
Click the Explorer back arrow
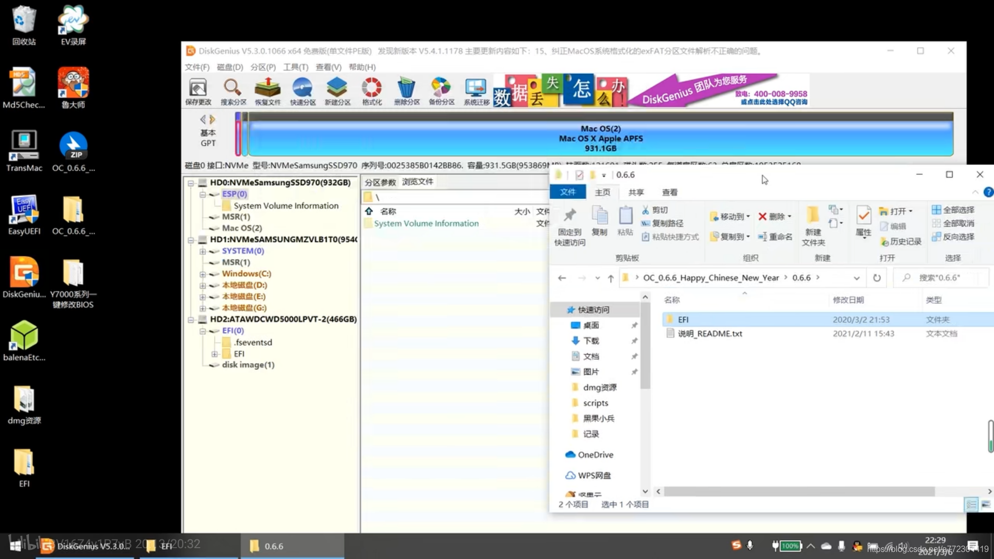click(x=562, y=278)
